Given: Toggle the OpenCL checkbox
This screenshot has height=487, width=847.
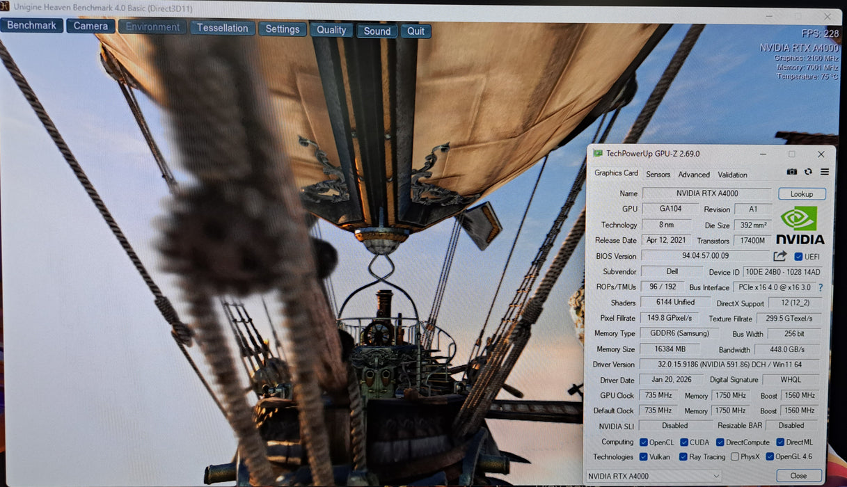Looking at the screenshot, I should click(644, 442).
